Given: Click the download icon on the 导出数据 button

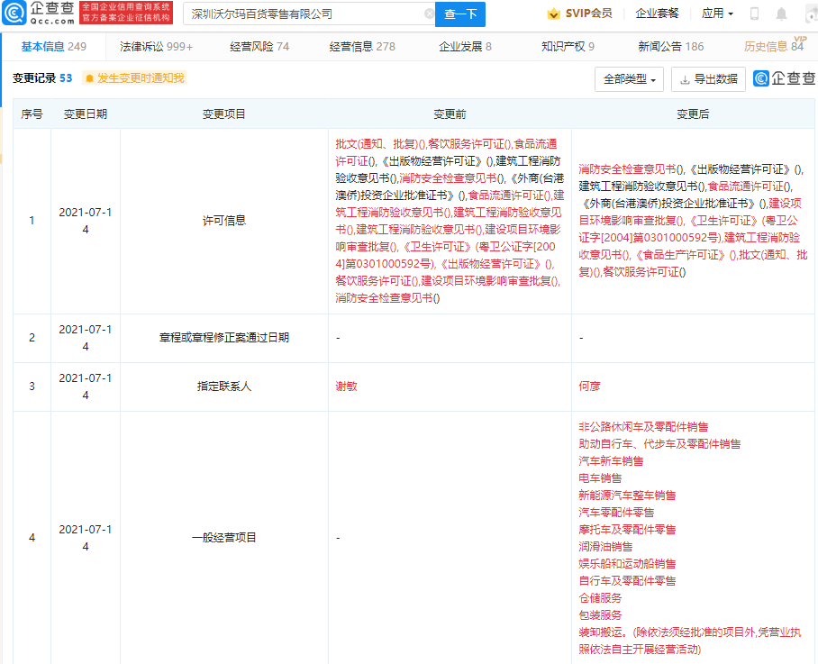Looking at the screenshot, I should pos(685,78).
